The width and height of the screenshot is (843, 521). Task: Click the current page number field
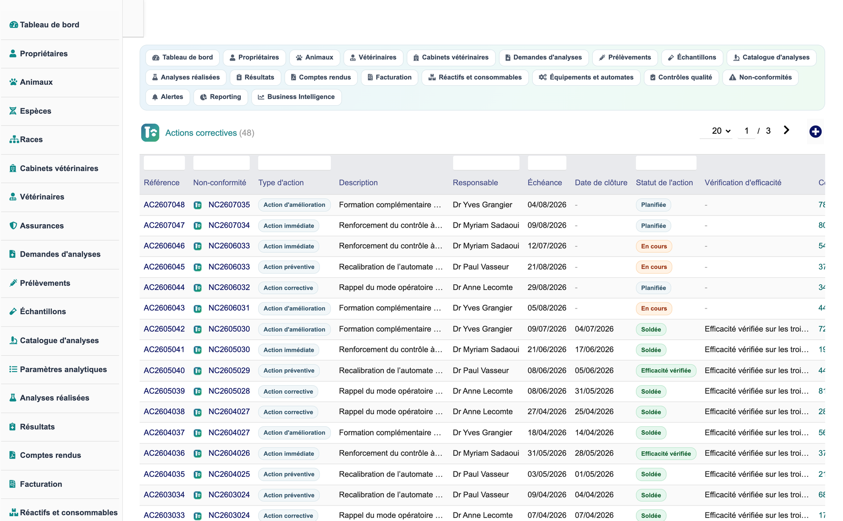tap(746, 131)
